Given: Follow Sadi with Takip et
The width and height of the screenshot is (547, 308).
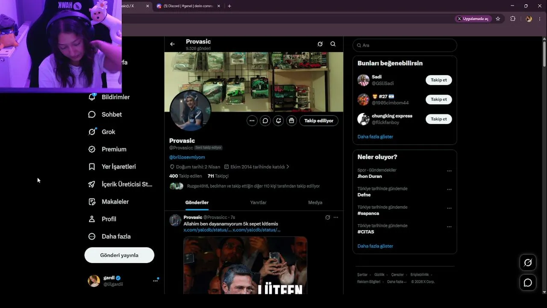Looking at the screenshot, I should coord(438,80).
